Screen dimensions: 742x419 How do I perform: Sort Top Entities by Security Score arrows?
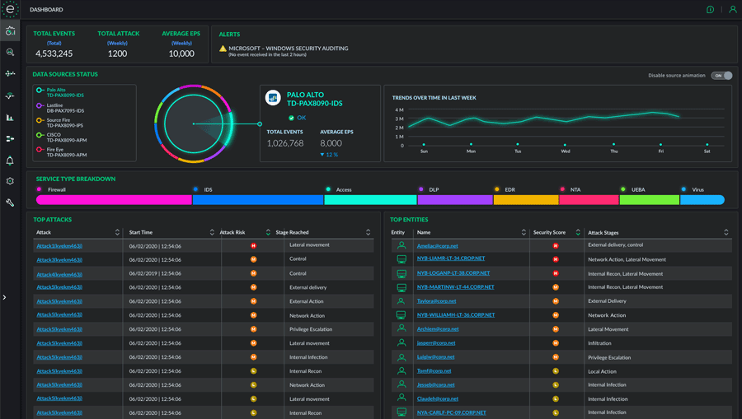[x=578, y=233]
